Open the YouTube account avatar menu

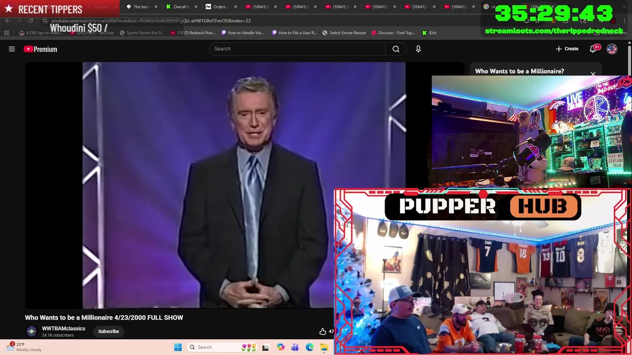pos(612,49)
